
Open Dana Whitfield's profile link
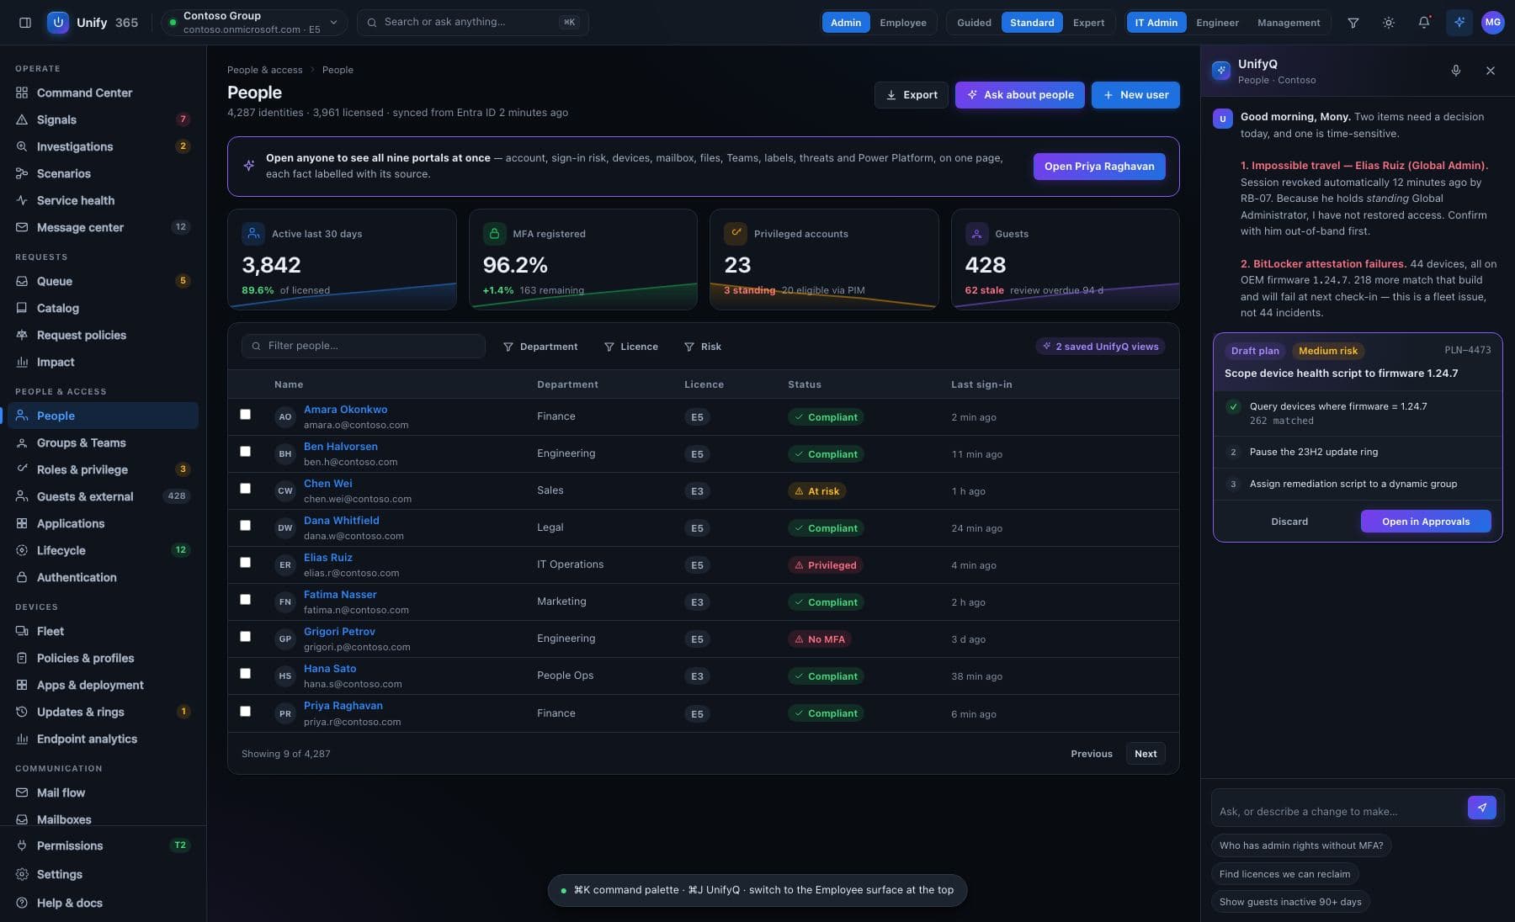342,521
